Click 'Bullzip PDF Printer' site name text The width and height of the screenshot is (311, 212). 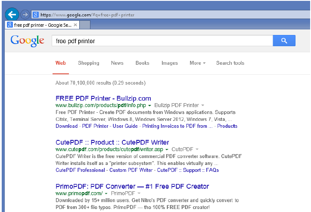(x=177, y=105)
